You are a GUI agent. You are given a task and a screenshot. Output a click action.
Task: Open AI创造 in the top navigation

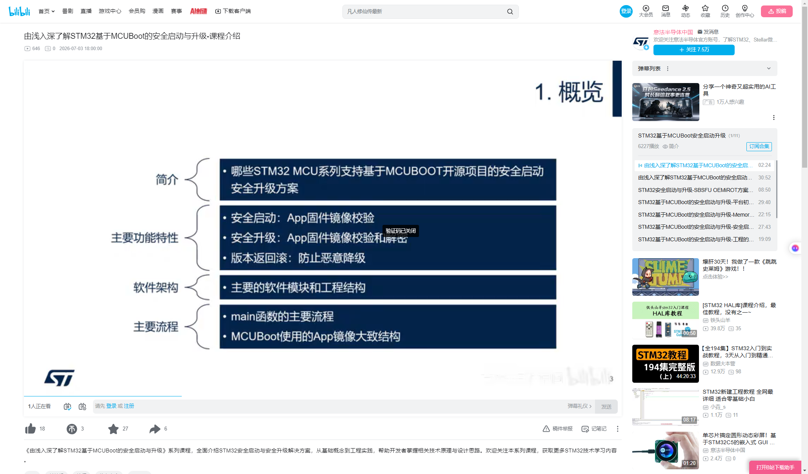pos(198,11)
